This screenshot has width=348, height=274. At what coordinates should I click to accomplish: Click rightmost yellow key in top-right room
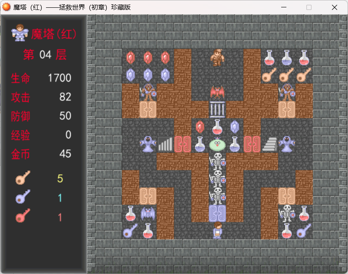click(x=304, y=75)
